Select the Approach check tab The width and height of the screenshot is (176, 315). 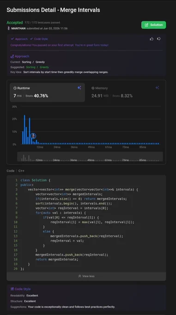point(19,39)
